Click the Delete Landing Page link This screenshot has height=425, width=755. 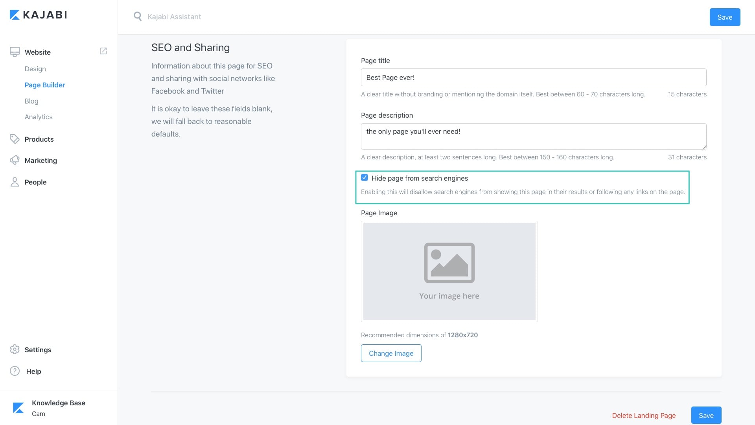644,416
